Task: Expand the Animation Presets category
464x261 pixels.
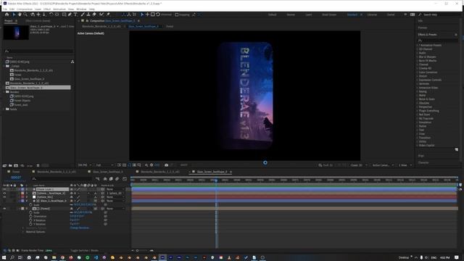Action: point(418,45)
